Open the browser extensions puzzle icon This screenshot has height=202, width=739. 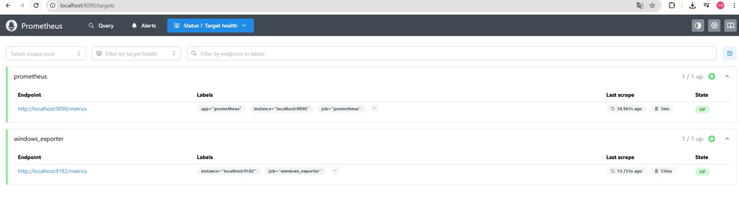pos(672,6)
